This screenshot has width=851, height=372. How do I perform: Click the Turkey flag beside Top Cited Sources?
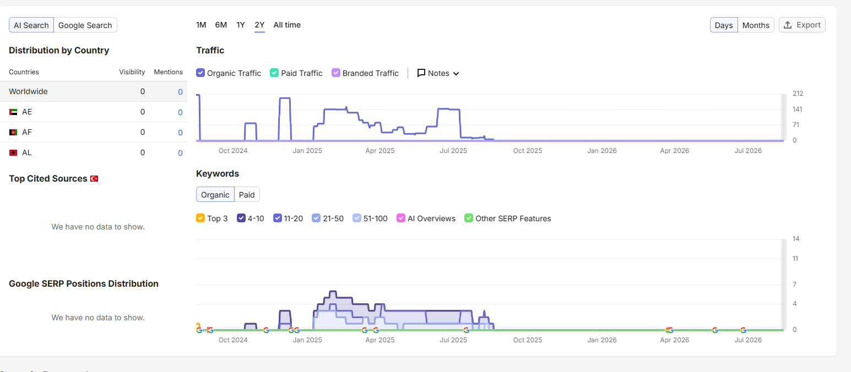pos(94,179)
